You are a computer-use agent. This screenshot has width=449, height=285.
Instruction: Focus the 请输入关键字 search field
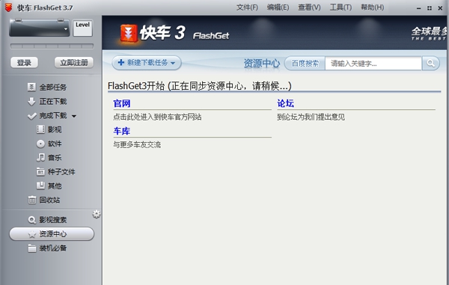[373, 64]
